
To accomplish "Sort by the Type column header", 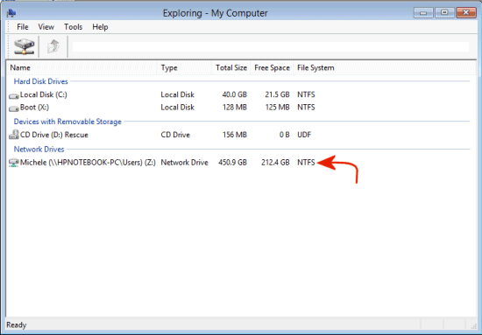I will coord(185,68).
